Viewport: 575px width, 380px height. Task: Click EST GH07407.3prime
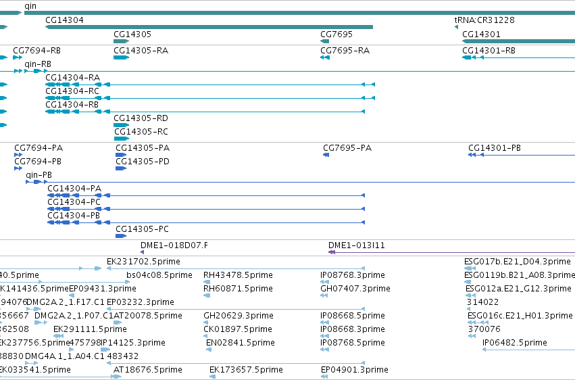coord(355,289)
